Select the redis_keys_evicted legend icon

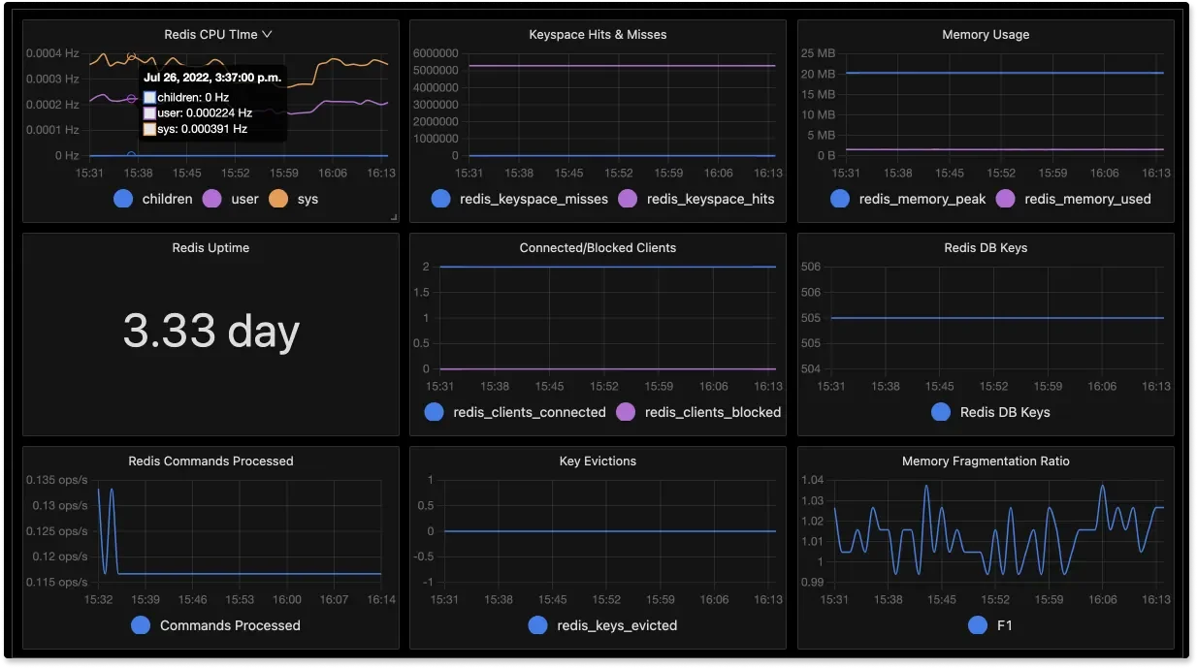[537, 625]
